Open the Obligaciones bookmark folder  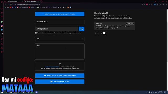tap(24, 7)
